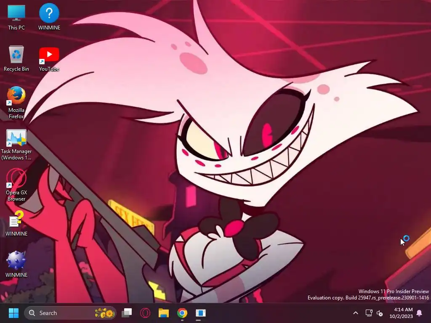This screenshot has width=431, height=323.
Task: Open Task View from the taskbar
Action: pos(127,313)
